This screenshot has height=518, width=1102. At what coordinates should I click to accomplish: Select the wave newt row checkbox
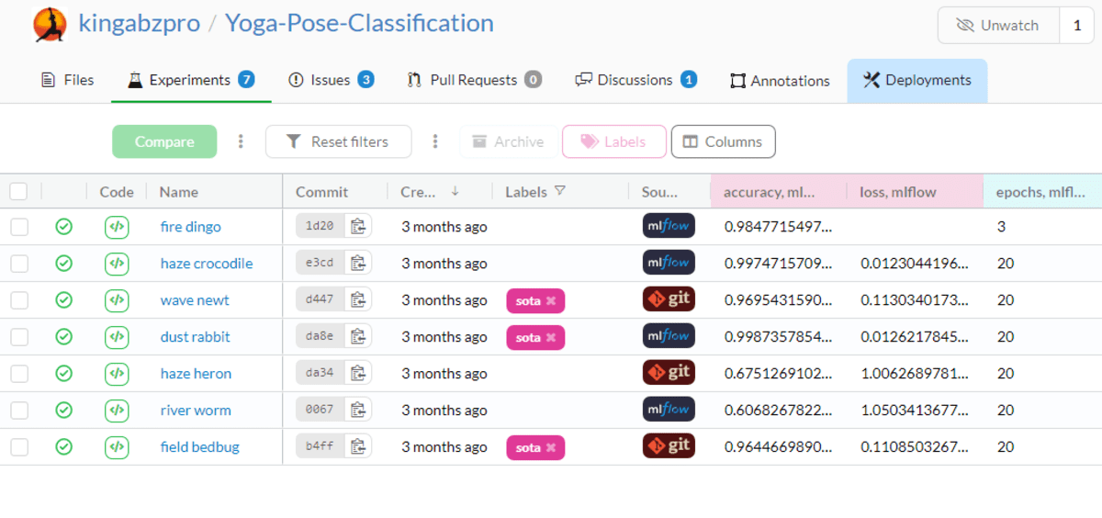(19, 300)
